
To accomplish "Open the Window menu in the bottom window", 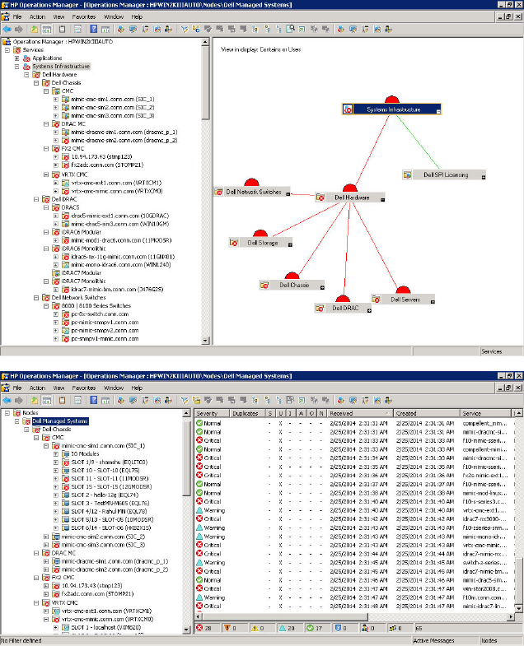I will 114,388.
